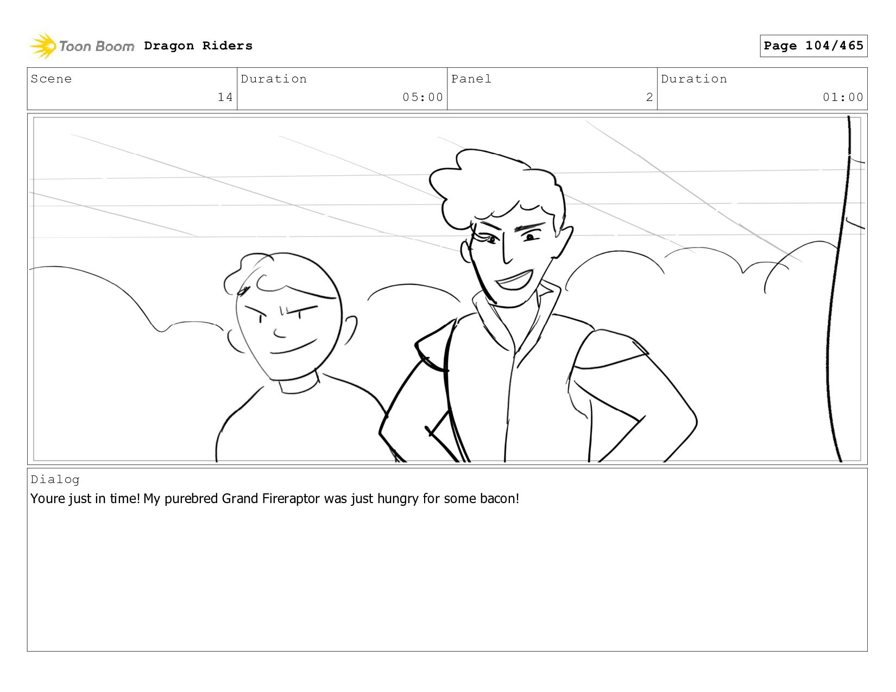Click the 'Panel' header label

point(471,79)
